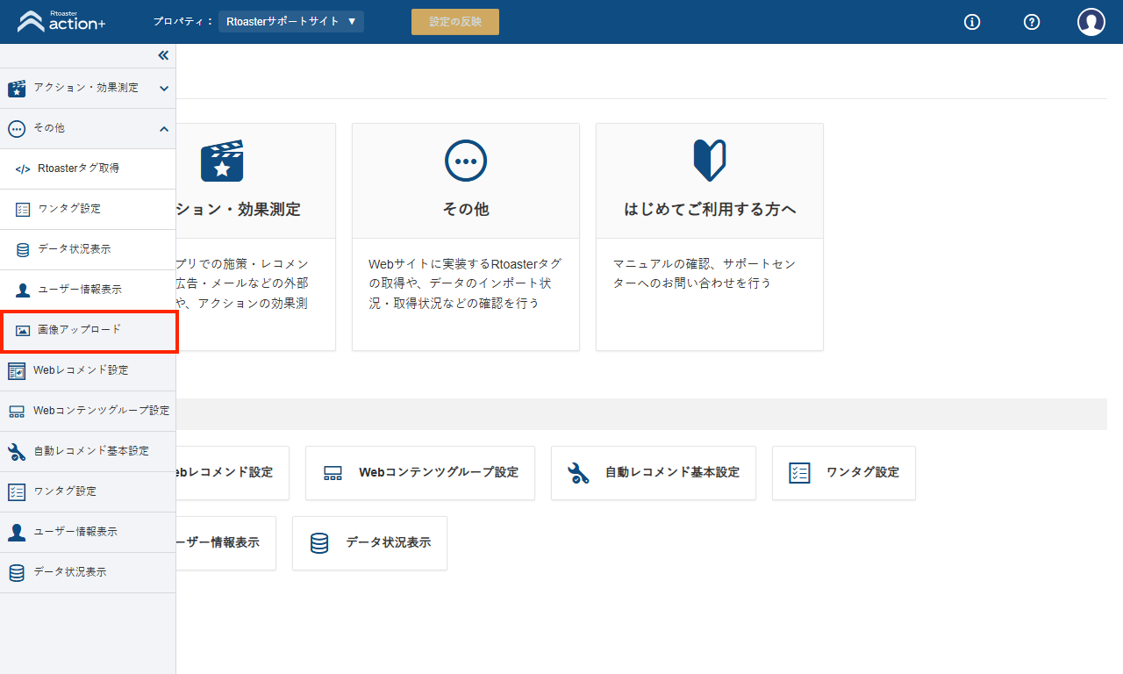
Task: Open 画像アップロード in the sidebar
Action: [x=89, y=331]
